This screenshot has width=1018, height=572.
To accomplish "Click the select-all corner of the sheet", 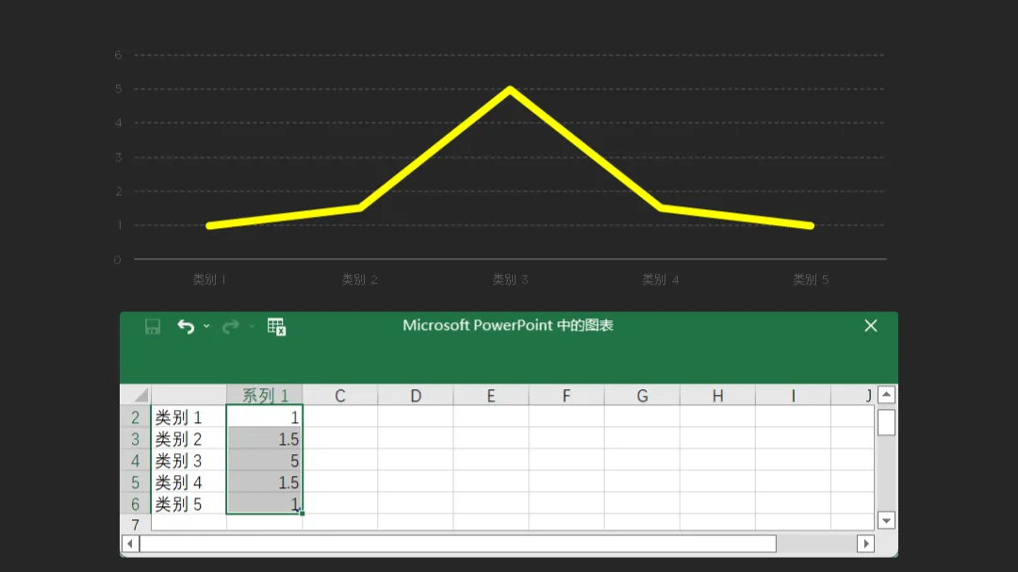I will coord(136,395).
